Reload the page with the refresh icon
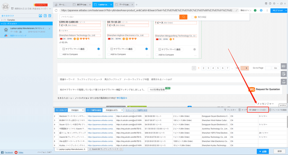288x155 pixels. 56,10
